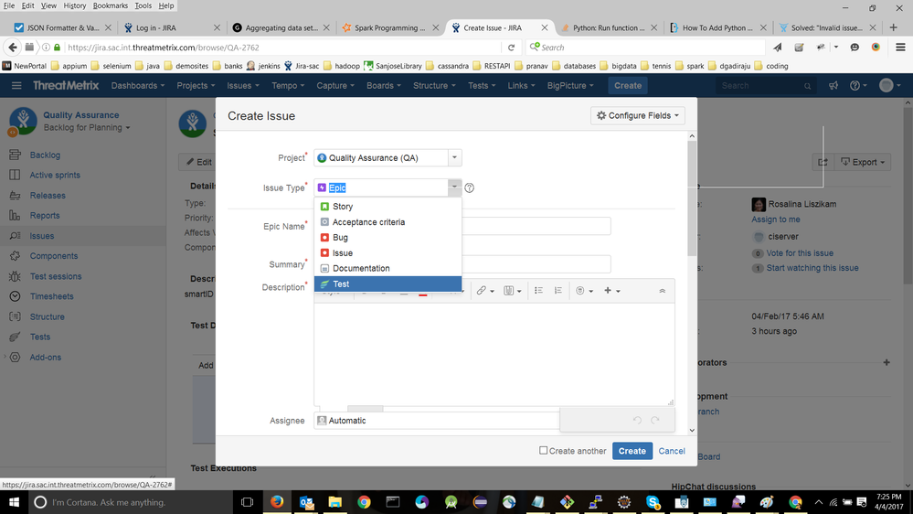Open the Firefox Bookmarks menu
The width and height of the screenshot is (913, 514).
pyautogui.click(x=110, y=5)
